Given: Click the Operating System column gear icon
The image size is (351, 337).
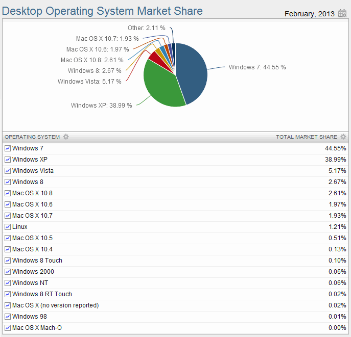Looking at the screenshot, I should (66, 137).
